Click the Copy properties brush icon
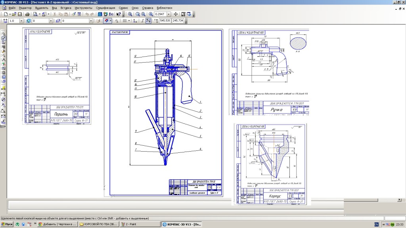Screen dimensions: 406x228 (x=74, y=14)
